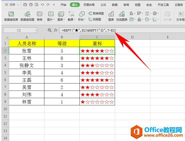Image resolution: width=185 pixels, height=141 pixels.
Task: Click the 截屏 screenshot tool
Action: pos(71,16)
